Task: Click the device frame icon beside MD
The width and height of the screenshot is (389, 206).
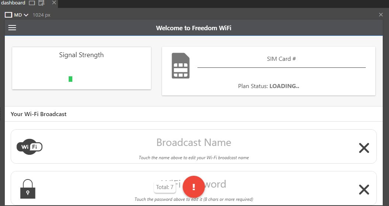Action: pos(8,15)
